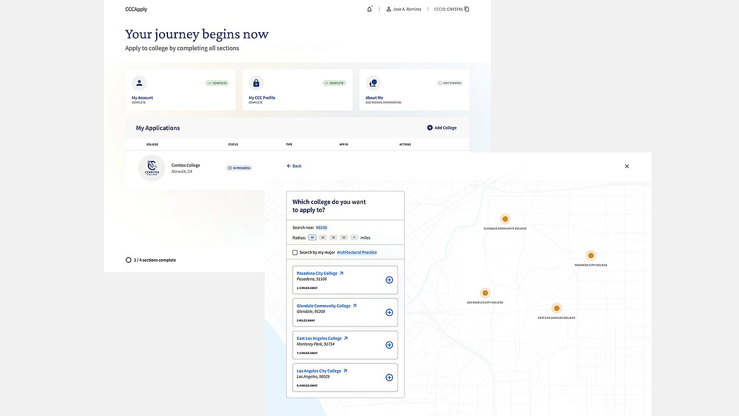Add Pasadena City College with plus icon
739x416 pixels.
[x=389, y=280]
